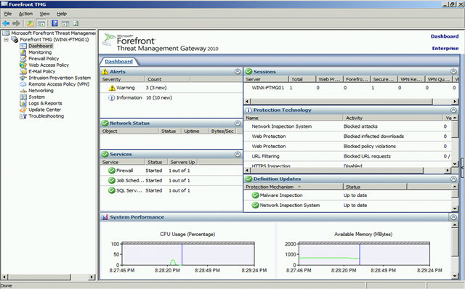
Task: Click the blue Help question mark icon
Action: 55,23
